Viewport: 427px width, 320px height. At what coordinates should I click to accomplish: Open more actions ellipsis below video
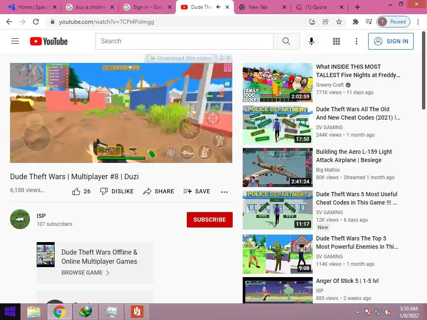click(224, 192)
